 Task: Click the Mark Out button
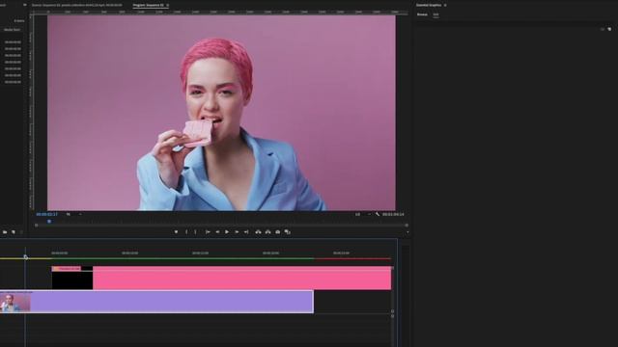[x=195, y=232]
